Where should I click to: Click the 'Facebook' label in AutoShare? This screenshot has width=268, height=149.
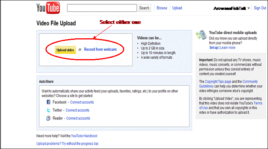tap(60, 102)
